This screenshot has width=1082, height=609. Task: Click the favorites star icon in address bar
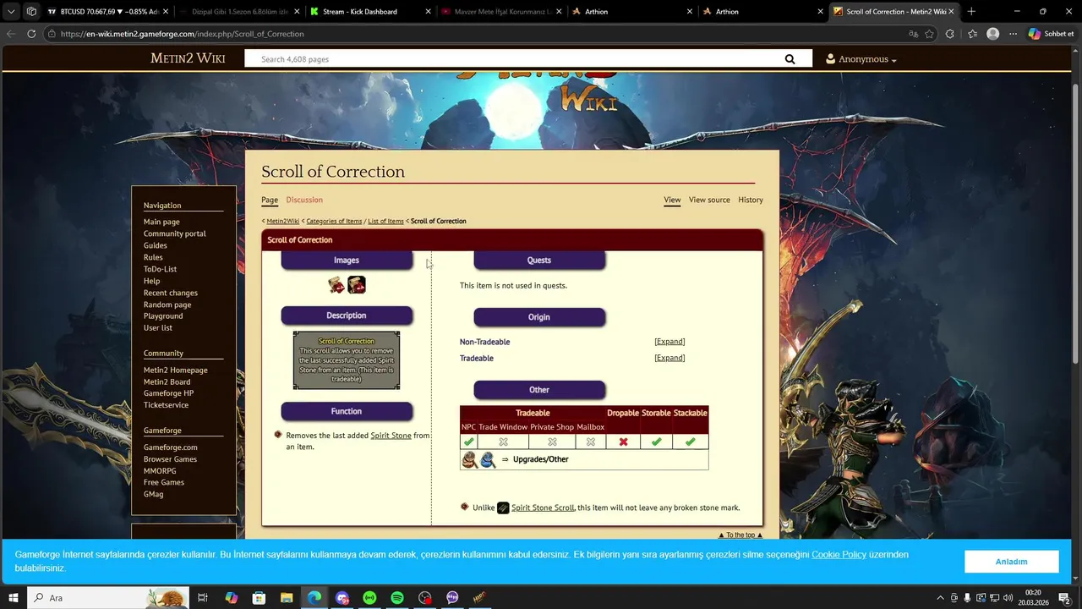tap(930, 34)
